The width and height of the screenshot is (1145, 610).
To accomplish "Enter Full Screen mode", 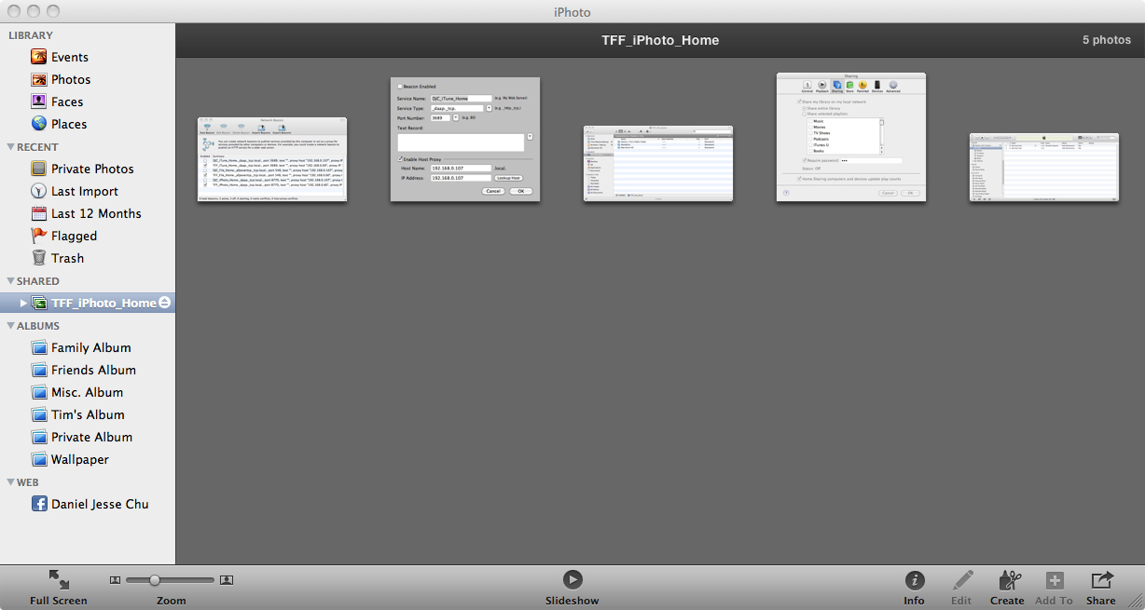I will pyautogui.click(x=59, y=588).
